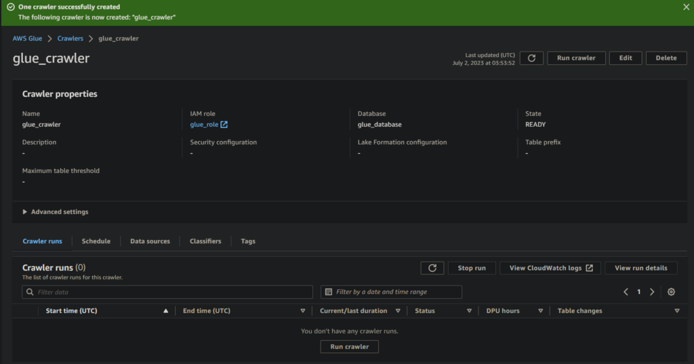Click the Edit crawler button

[626, 58]
